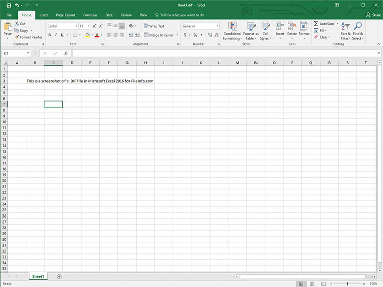Switch to Page Break Preview view
Image resolution: width=383 pixels, height=287 pixels.
(x=323, y=284)
